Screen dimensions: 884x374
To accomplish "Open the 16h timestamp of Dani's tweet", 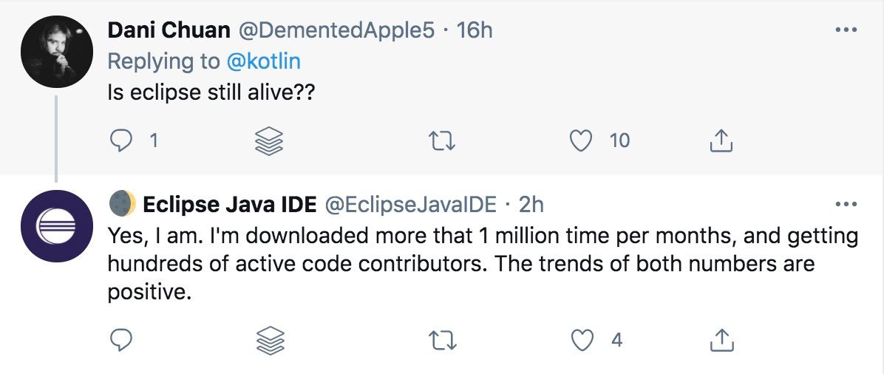I will (475, 30).
